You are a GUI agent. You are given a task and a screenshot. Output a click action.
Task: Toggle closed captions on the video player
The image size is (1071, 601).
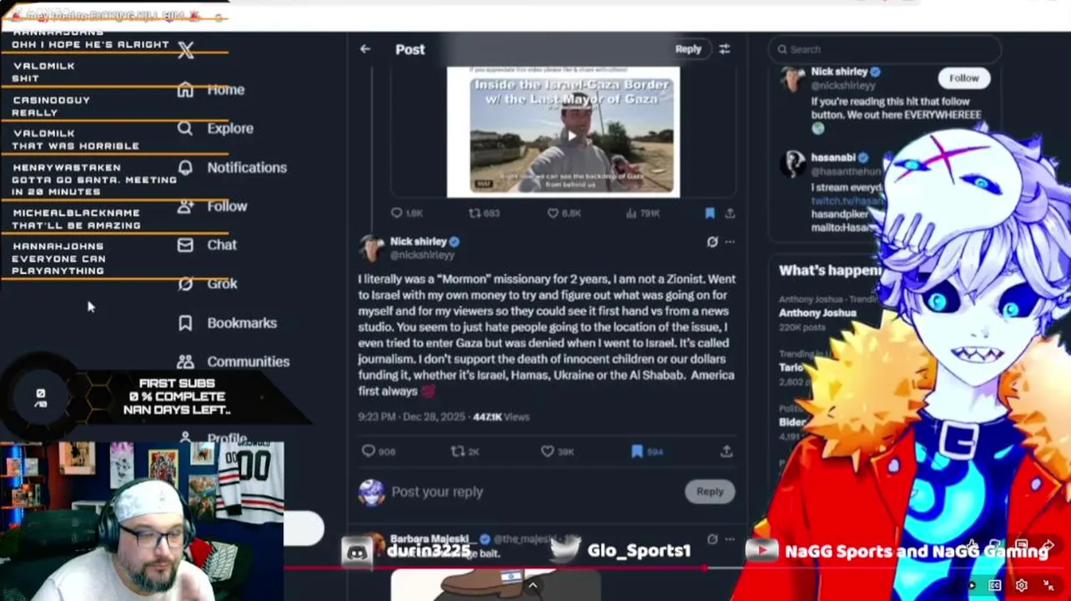pos(994,586)
